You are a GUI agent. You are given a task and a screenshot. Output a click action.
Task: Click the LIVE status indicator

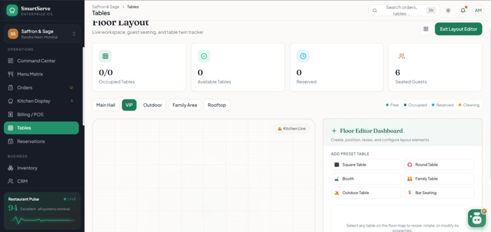(x=70, y=199)
